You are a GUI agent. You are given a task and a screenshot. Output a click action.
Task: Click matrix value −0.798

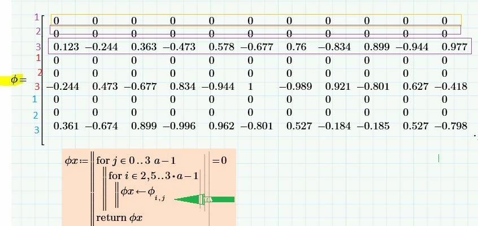click(450, 126)
